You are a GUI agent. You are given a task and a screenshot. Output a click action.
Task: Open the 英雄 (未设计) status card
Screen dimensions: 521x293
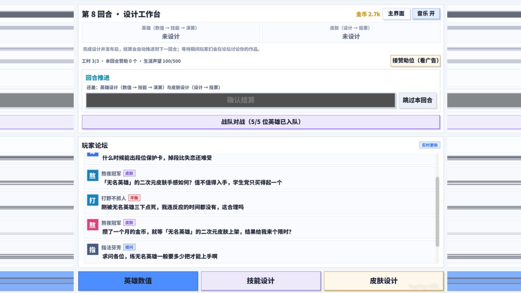[171, 32]
